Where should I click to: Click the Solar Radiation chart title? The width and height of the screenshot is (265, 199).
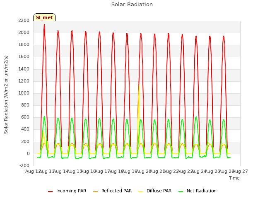point(132,5)
